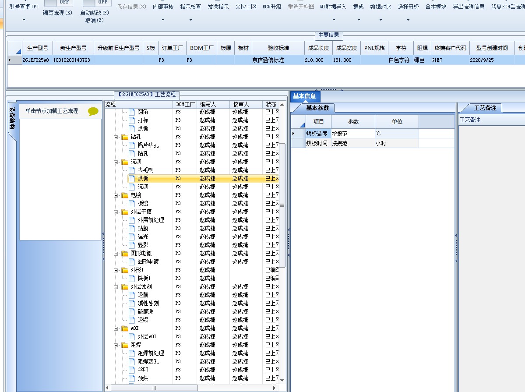Screen dimensions: 525x392
Task: Collapse the 图形电镀 folder node
Action: point(116,254)
